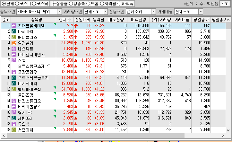Click the 증 badge icon for 아이엘사이언스

[14, 54]
